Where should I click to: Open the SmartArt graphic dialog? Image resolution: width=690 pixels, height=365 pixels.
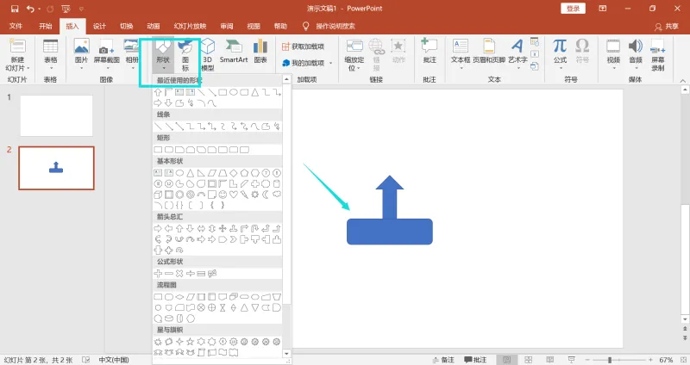coord(234,52)
